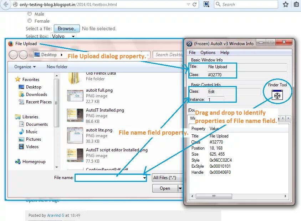
Task: Select the Position row value 18, 168
Action: [216, 148]
